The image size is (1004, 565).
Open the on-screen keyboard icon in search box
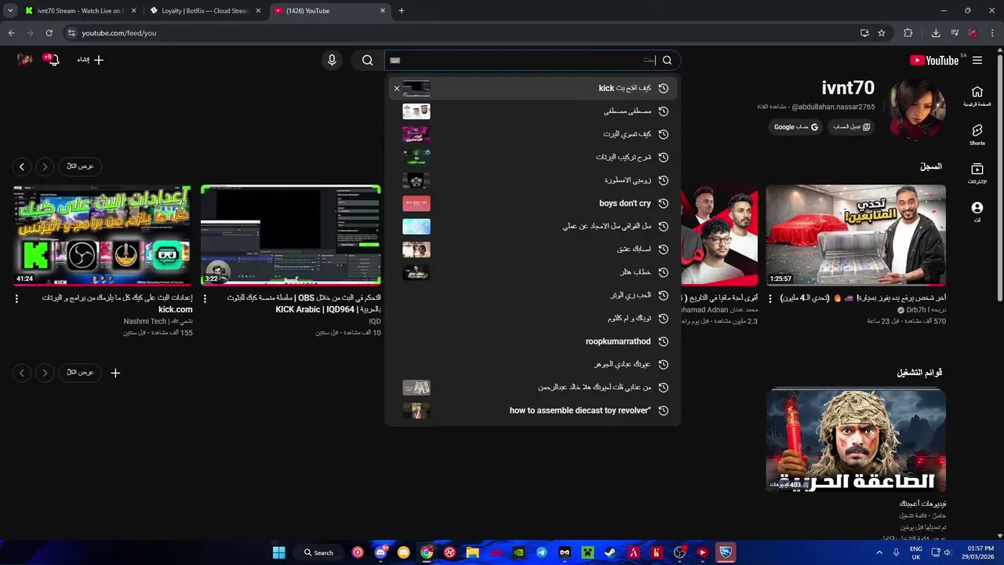coord(395,60)
